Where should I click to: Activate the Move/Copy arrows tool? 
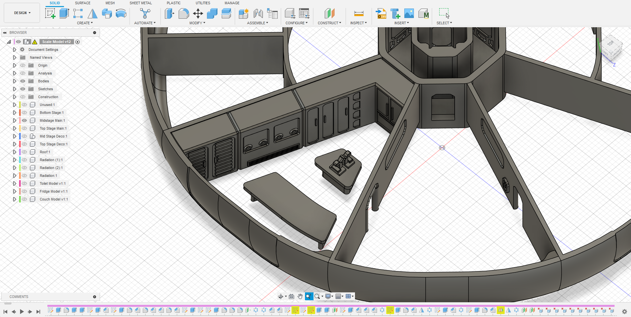tap(198, 13)
